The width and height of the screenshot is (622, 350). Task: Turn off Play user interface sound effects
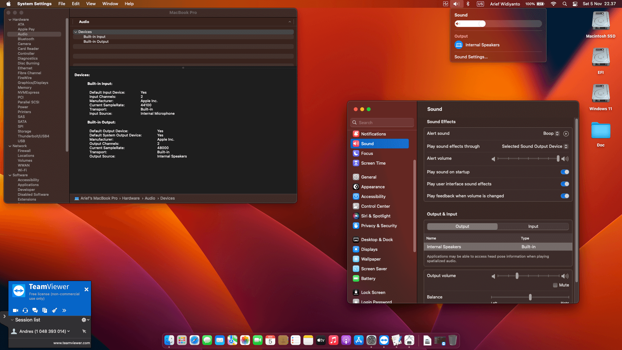(565, 184)
